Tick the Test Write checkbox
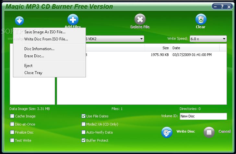Image resolution: width=236 pixels, height=154 pixels. tap(12, 140)
